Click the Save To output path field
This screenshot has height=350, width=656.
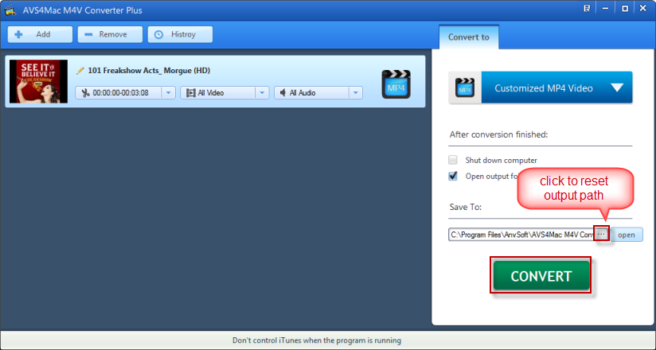[521, 235]
